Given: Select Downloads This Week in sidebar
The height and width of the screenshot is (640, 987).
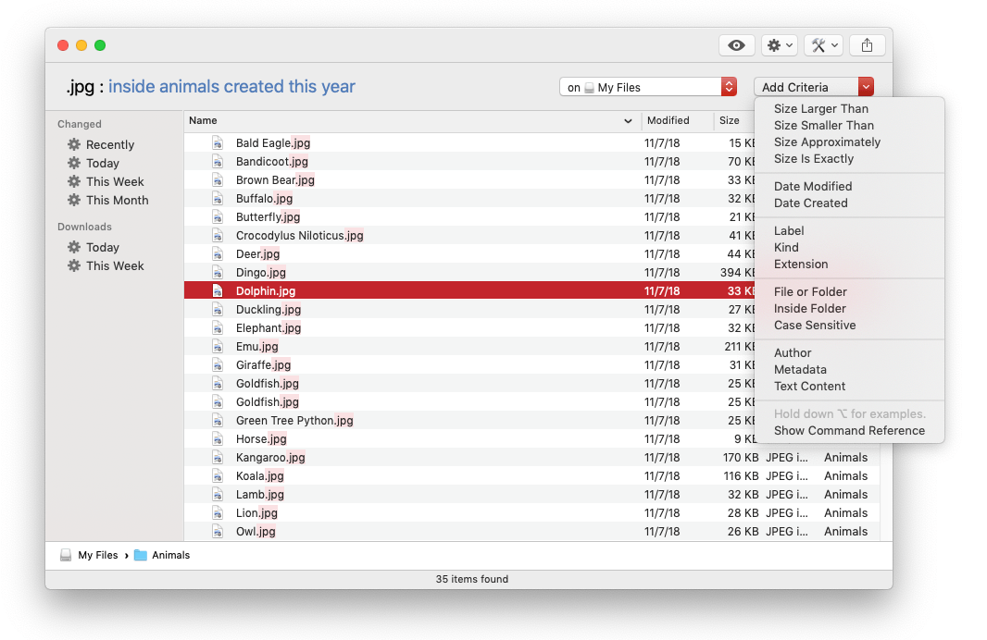Looking at the screenshot, I should [x=115, y=266].
